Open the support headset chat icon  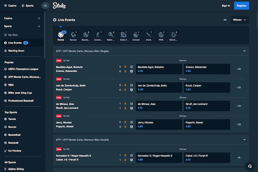tap(249, 166)
